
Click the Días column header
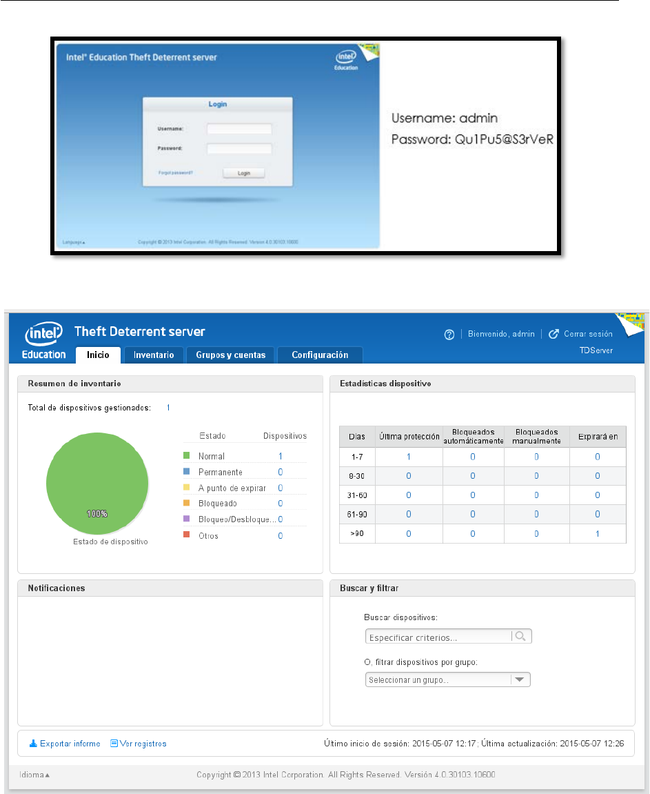click(357, 437)
